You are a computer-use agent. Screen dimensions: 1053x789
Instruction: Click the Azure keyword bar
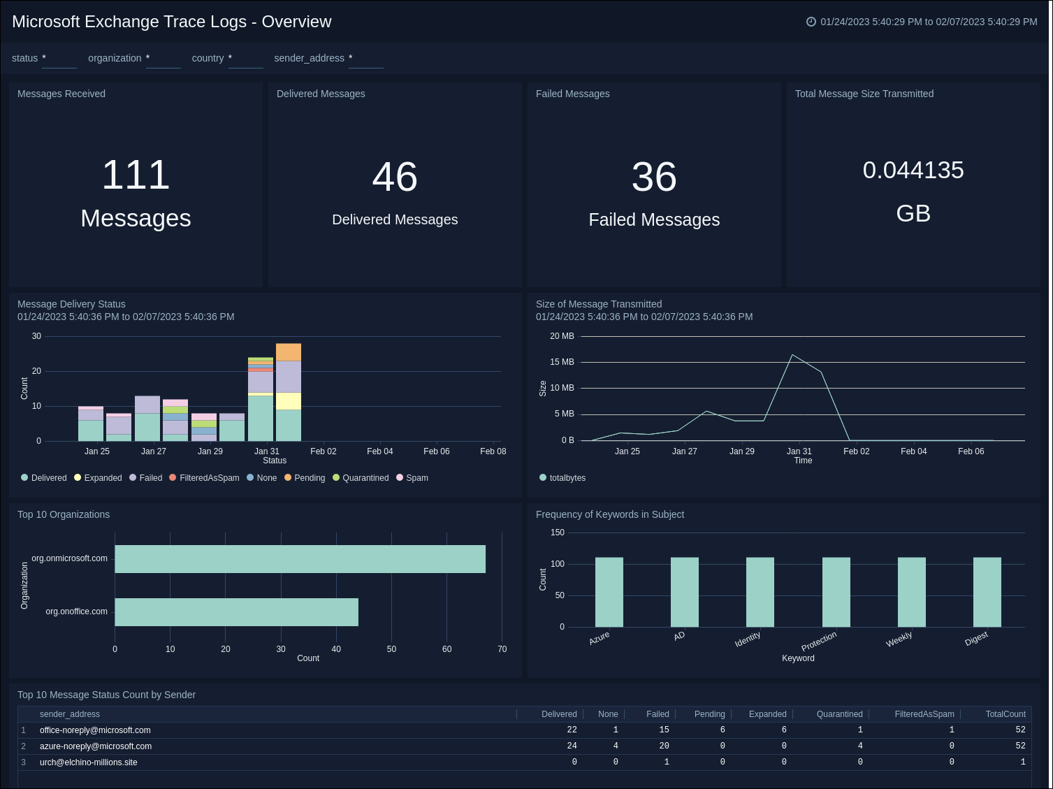coord(609,593)
